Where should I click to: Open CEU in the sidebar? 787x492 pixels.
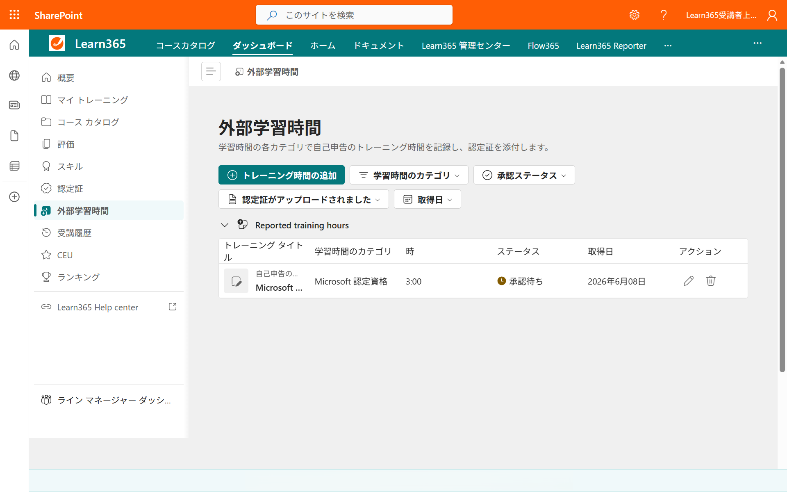pos(109,255)
